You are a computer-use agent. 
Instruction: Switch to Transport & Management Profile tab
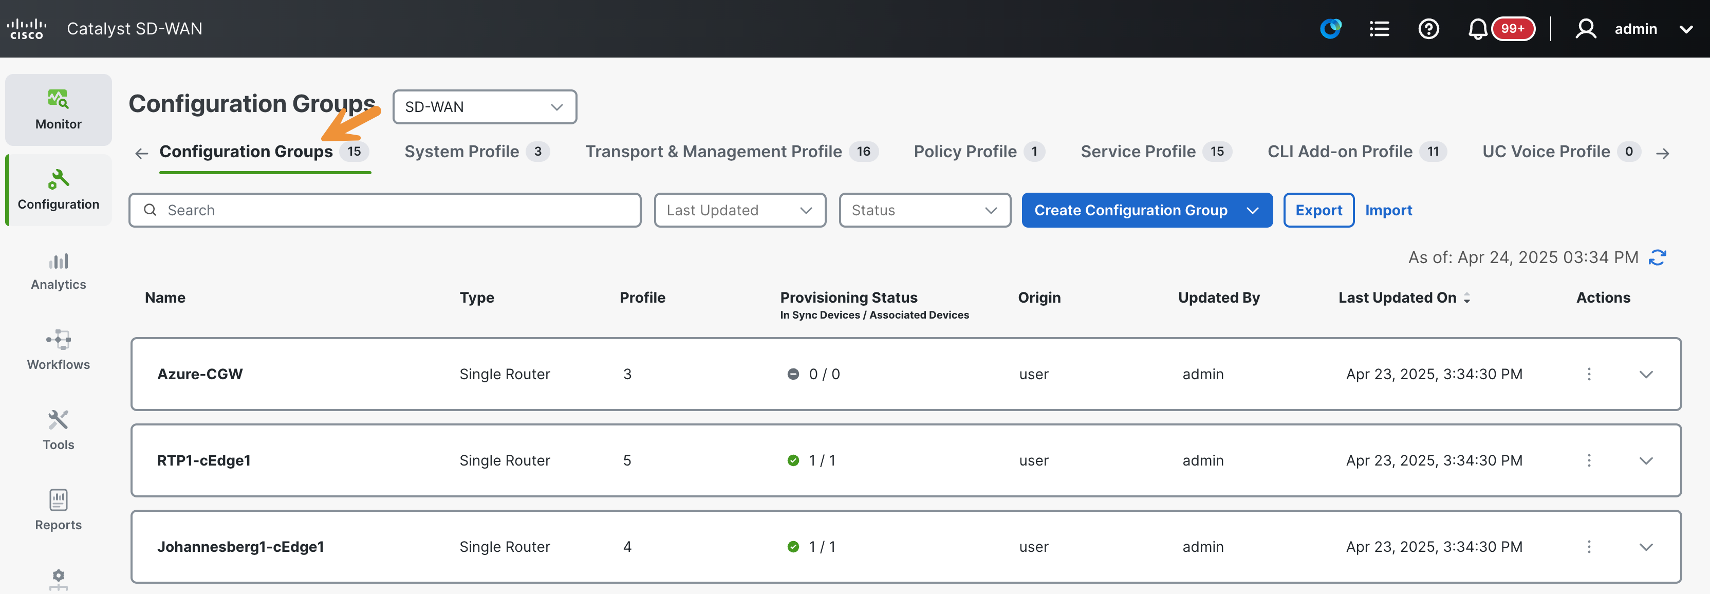732,152
